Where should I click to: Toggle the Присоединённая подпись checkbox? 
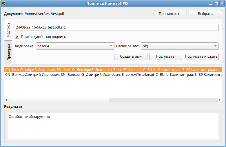tap(17, 37)
